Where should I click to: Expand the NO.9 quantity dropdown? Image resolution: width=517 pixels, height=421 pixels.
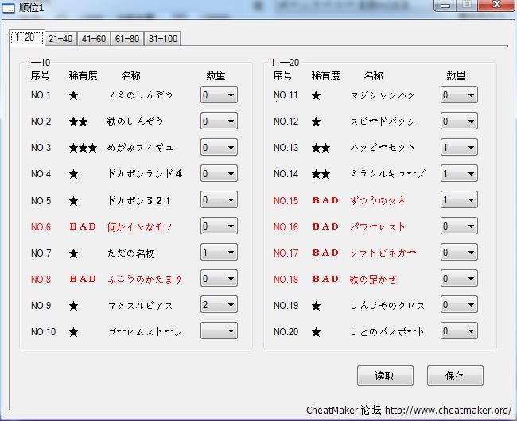pyautogui.click(x=219, y=305)
